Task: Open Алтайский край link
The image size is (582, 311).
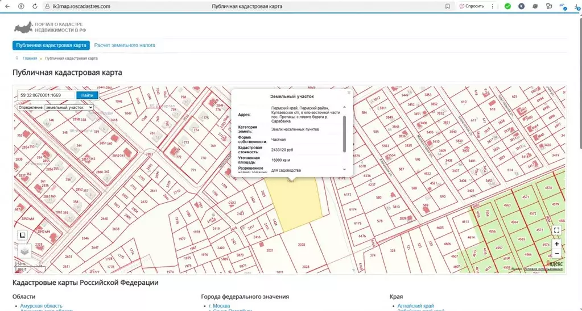Action: click(415, 306)
